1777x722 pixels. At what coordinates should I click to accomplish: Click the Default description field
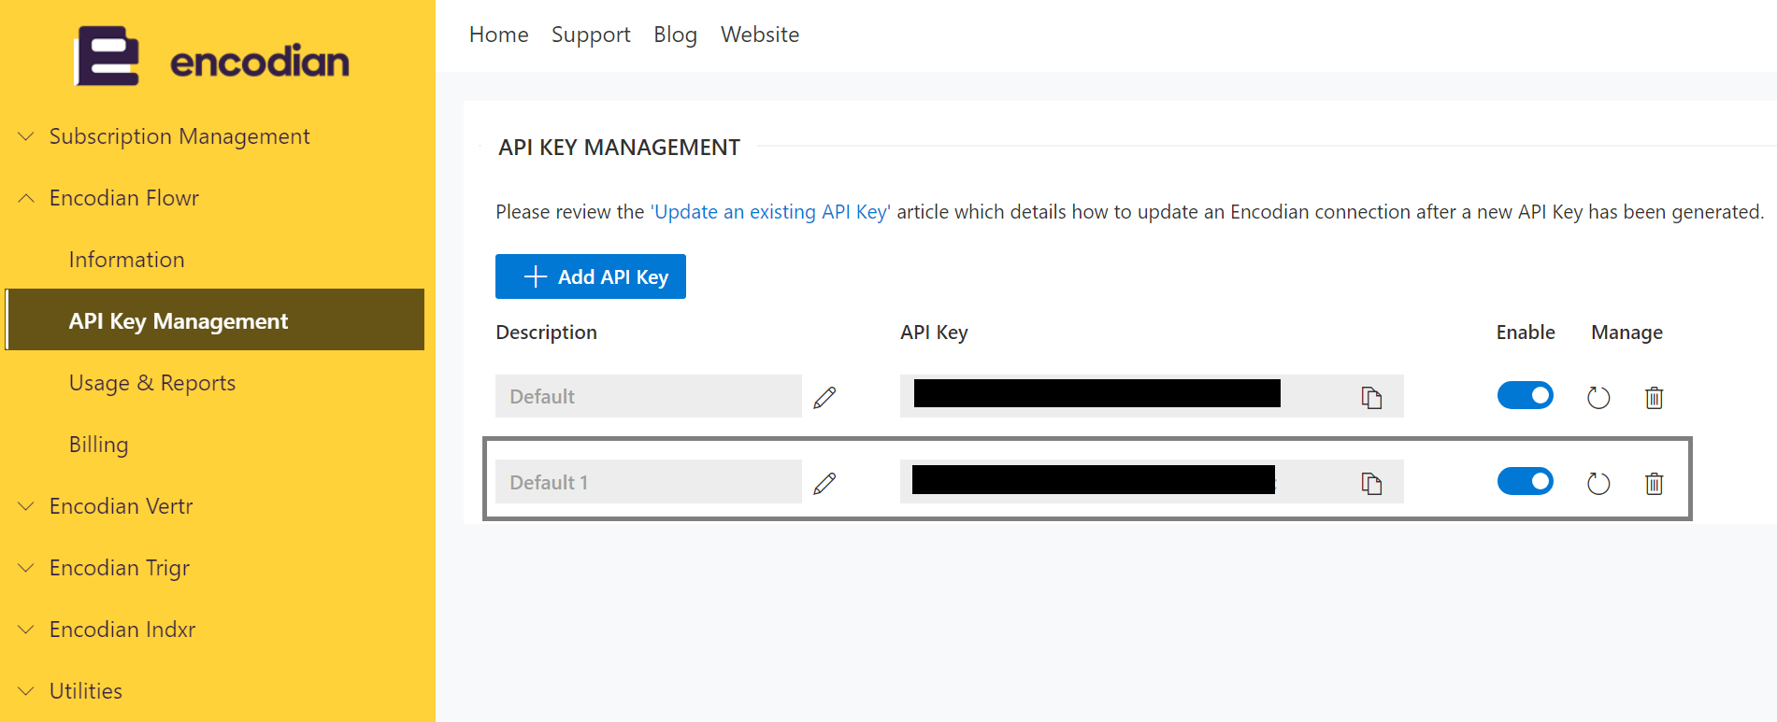649,396
